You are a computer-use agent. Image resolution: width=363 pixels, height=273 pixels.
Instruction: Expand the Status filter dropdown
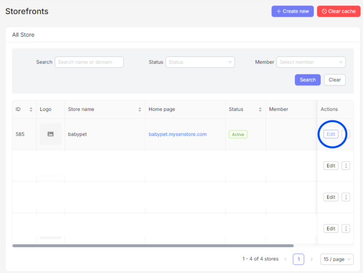200,62
